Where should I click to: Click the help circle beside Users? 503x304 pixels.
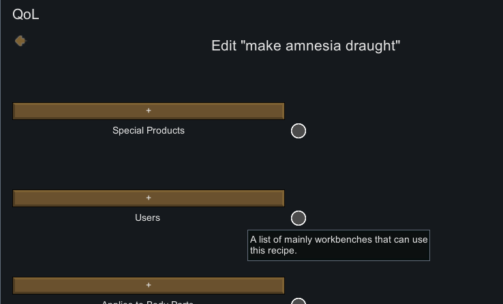click(x=299, y=218)
